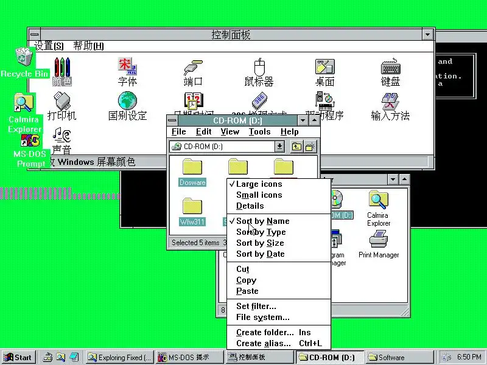
Task: Open the 国别设定 (International) globe icon
Action: click(127, 106)
